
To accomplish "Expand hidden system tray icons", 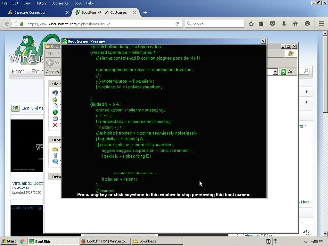I will [306, 242].
